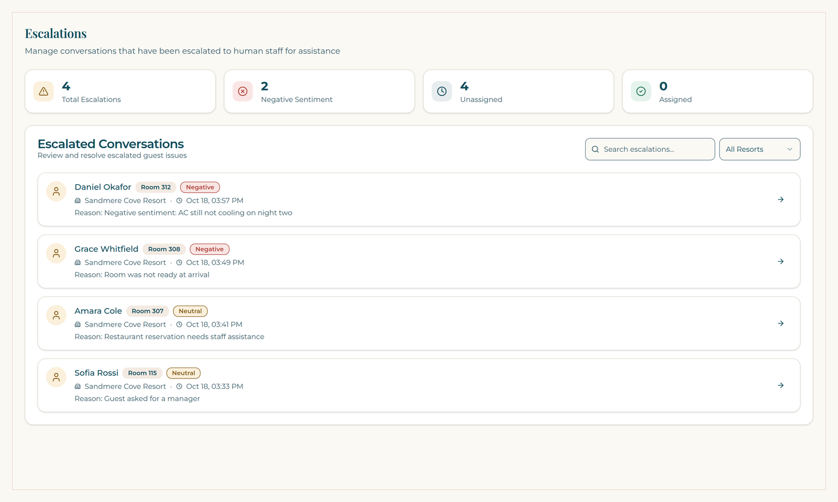The width and height of the screenshot is (838, 502).
Task: Click the magnifier icon in search box
Action: (595, 149)
